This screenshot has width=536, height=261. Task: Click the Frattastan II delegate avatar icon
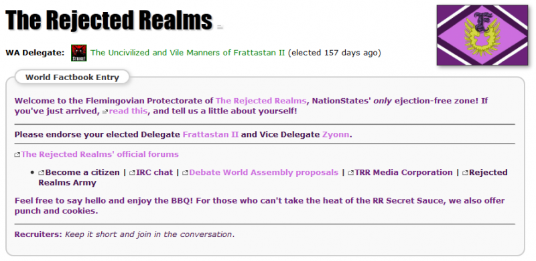pos(78,53)
